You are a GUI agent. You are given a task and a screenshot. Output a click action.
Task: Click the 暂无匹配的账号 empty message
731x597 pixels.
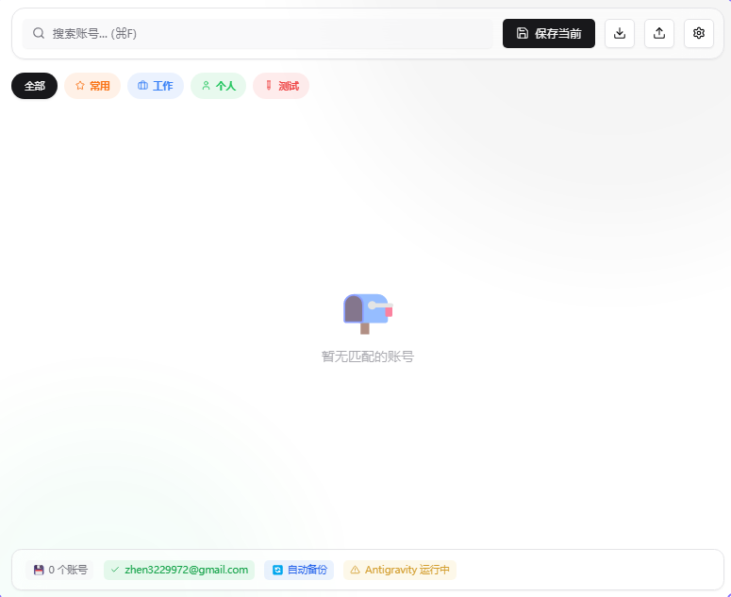click(x=367, y=357)
